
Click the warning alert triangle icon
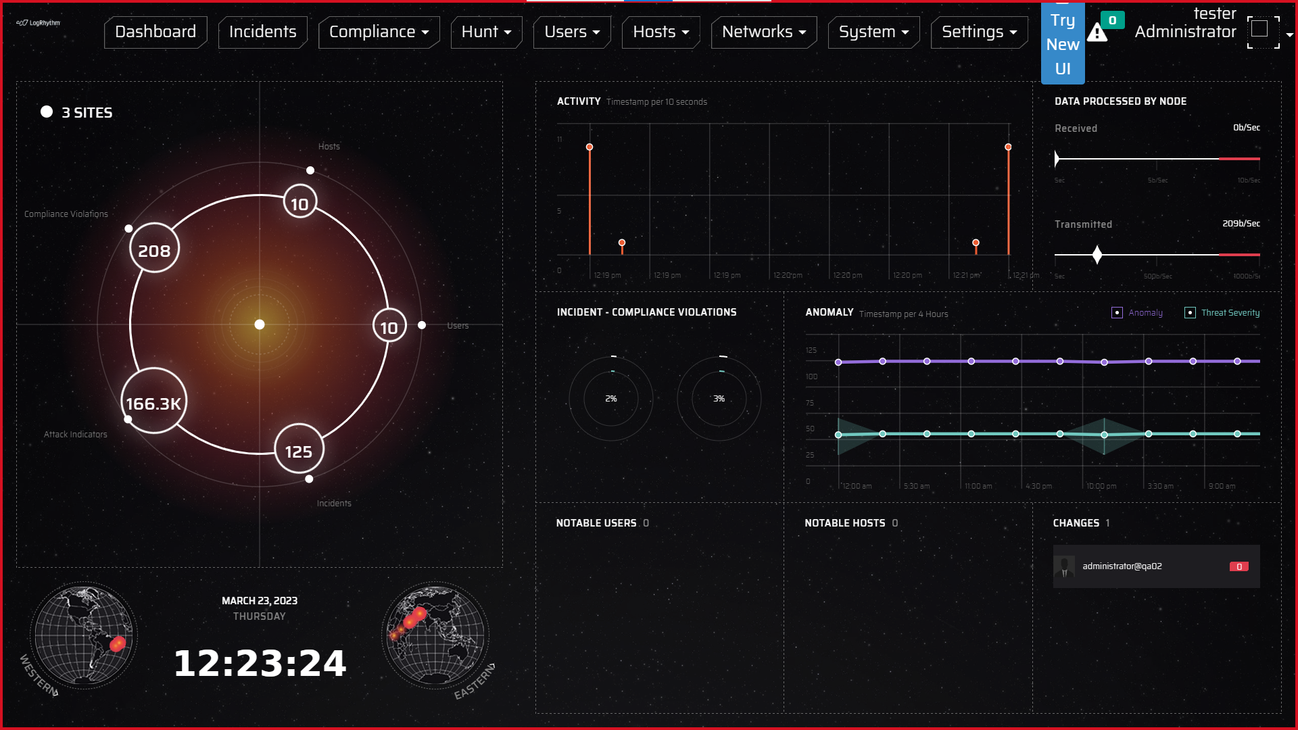click(x=1097, y=32)
